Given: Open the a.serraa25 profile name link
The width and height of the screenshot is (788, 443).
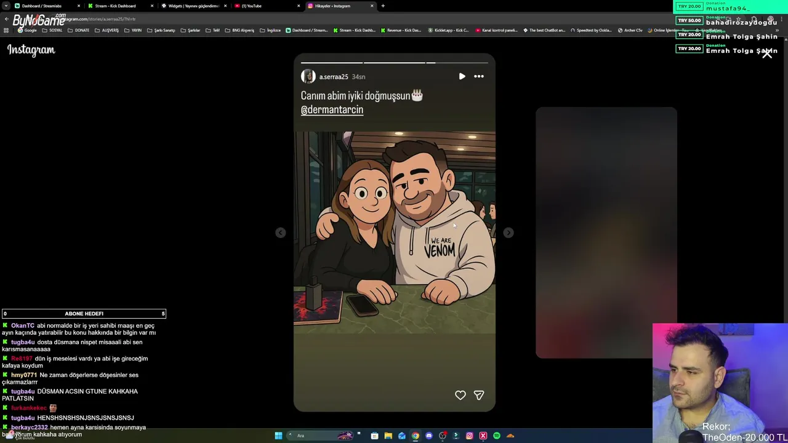Looking at the screenshot, I should pos(334,77).
